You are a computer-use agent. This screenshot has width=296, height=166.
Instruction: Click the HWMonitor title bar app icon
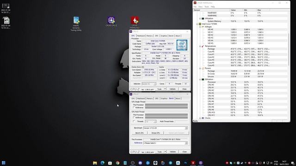(195, 3)
